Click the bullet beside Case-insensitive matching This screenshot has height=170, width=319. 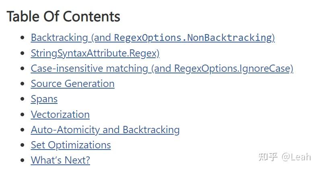click(x=23, y=69)
